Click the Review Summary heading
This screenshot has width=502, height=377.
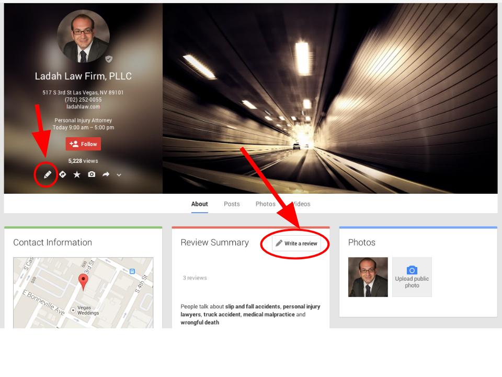pyautogui.click(x=214, y=242)
